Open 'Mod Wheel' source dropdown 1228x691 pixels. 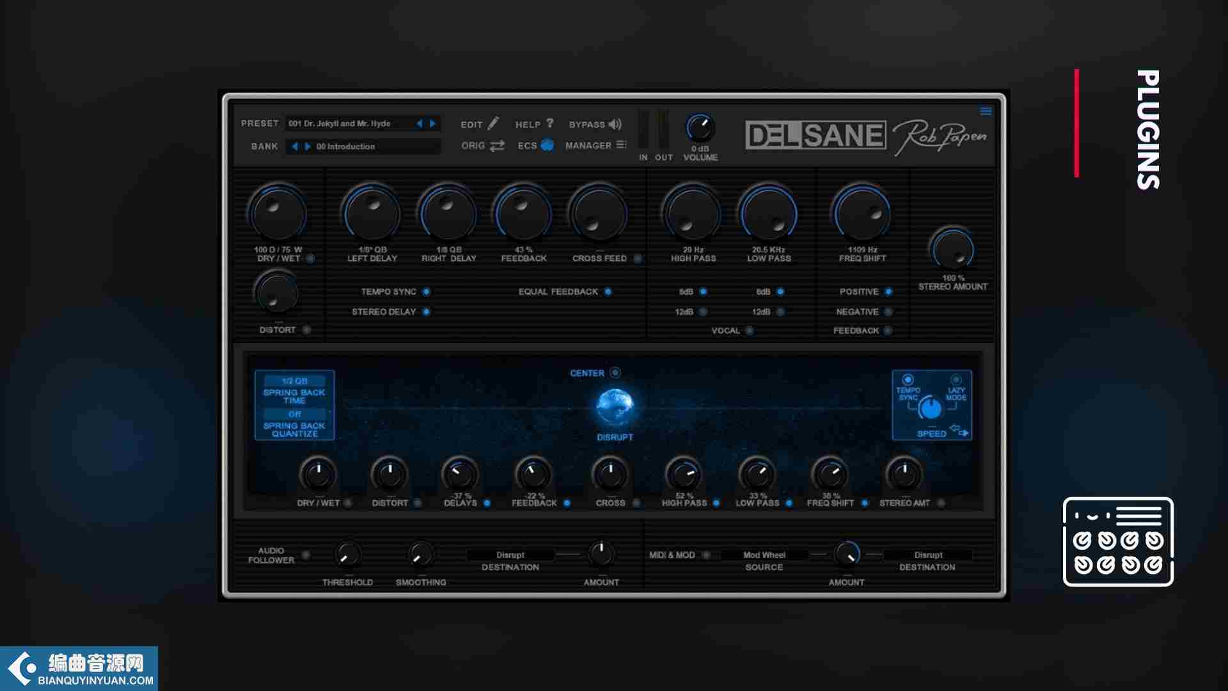coord(764,555)
